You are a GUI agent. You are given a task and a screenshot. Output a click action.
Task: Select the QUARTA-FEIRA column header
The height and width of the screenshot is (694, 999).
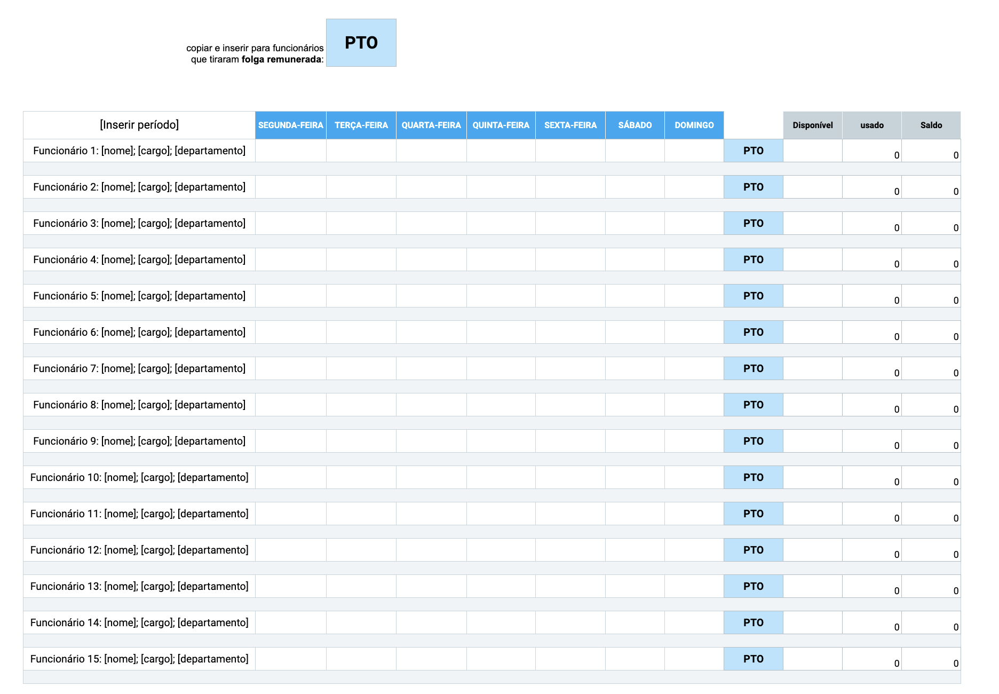(x=431, y=125)
